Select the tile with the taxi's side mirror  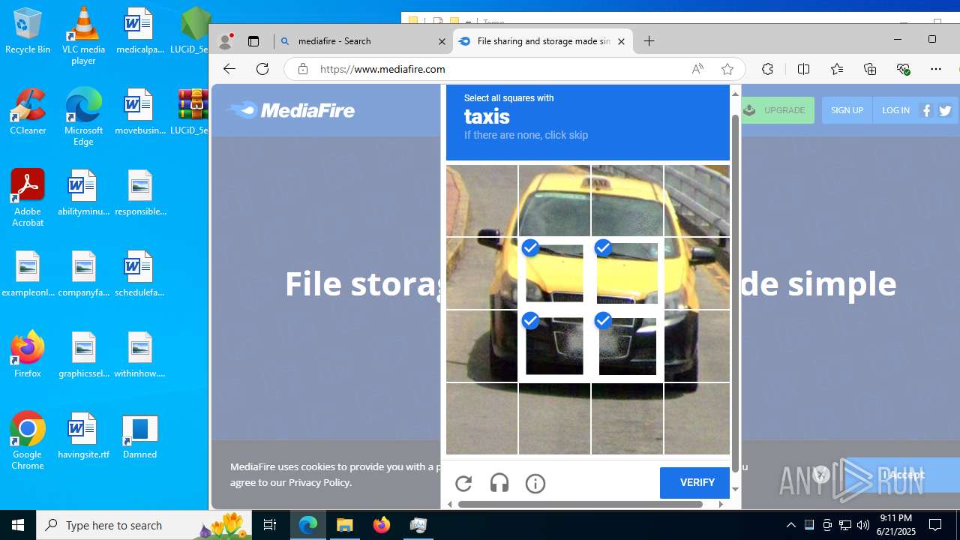click(x=481, y=273)
